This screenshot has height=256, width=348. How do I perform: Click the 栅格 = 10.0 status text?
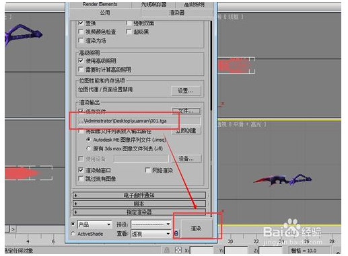coord(304,251)
